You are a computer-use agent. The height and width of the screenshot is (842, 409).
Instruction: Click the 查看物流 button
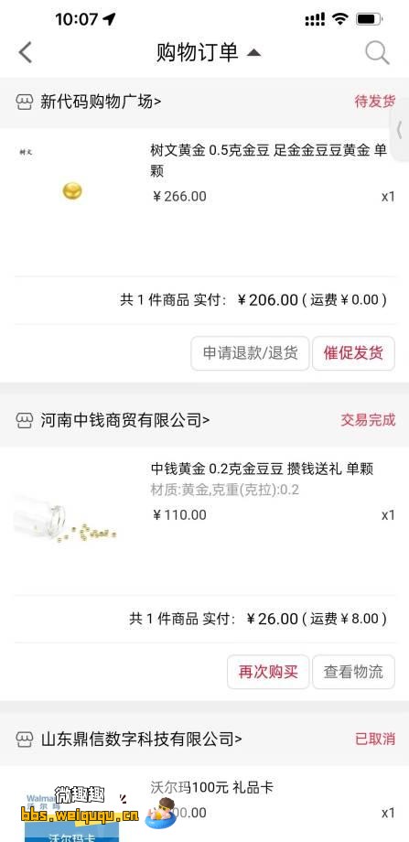[x=353, y=672]
